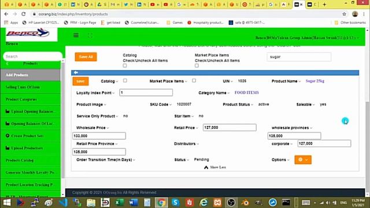
Task: Expand the Retail Price label arrow
Action: (x=197, y=128)
